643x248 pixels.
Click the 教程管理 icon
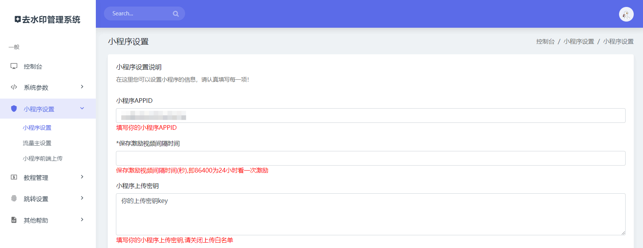pos(14,177)
